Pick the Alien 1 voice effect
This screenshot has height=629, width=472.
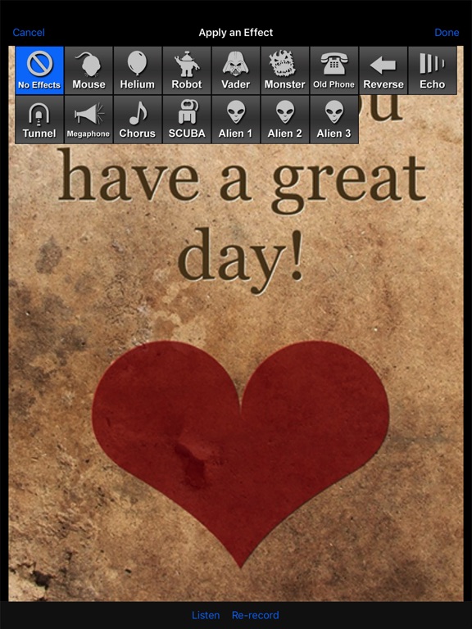tap(236, 120)
